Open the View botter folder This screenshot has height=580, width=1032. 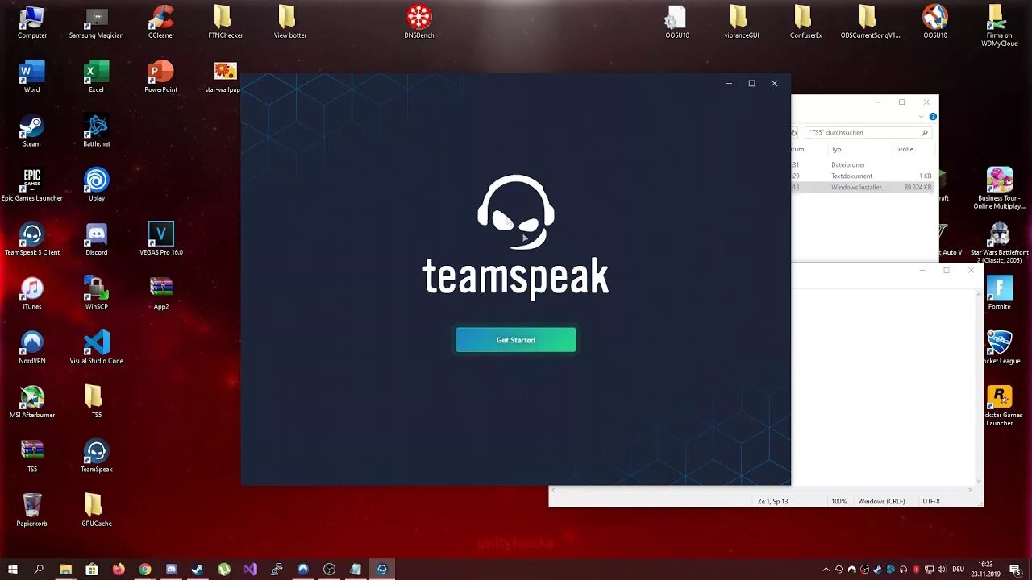(289, 22)
